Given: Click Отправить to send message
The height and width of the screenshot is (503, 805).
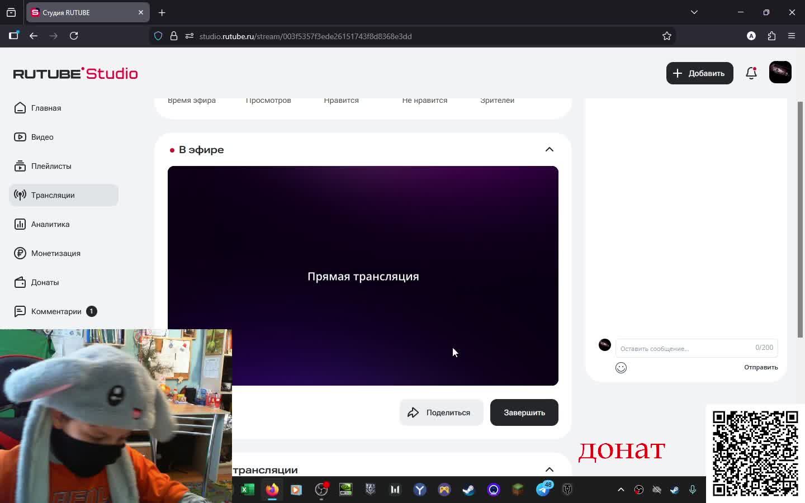Looking at the screenshot, I should coord(761,367).
